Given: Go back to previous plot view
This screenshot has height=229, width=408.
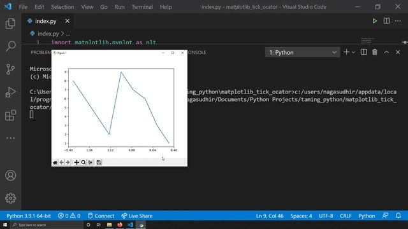Looking at the screenshot, I should 62,163.
